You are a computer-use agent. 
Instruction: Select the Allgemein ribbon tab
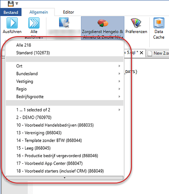39,12
